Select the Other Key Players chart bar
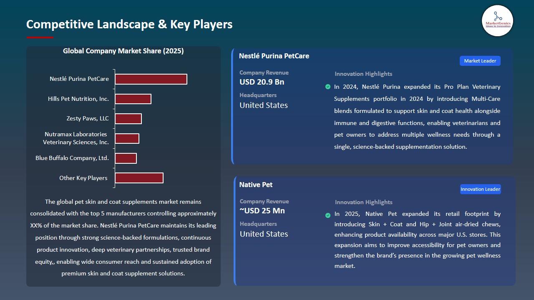The width and height of the screenshot is (534, 300). coord(139,178)
